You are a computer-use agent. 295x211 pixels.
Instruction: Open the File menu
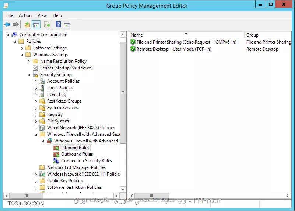[10, 15]
